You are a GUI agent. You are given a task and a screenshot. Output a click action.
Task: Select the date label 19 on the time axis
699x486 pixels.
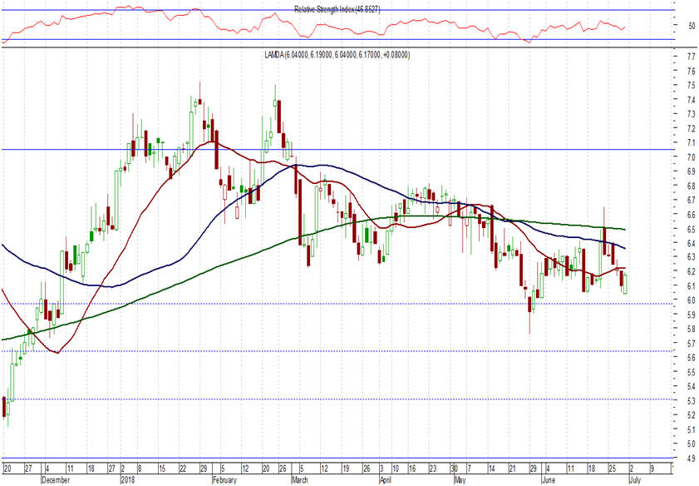coord(346,469)
